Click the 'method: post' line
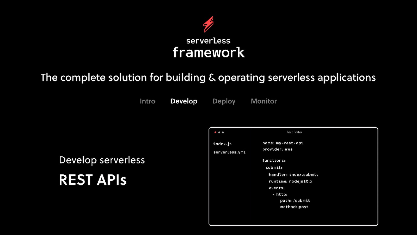This screenshot has height=235, width=417. [294, 207]
